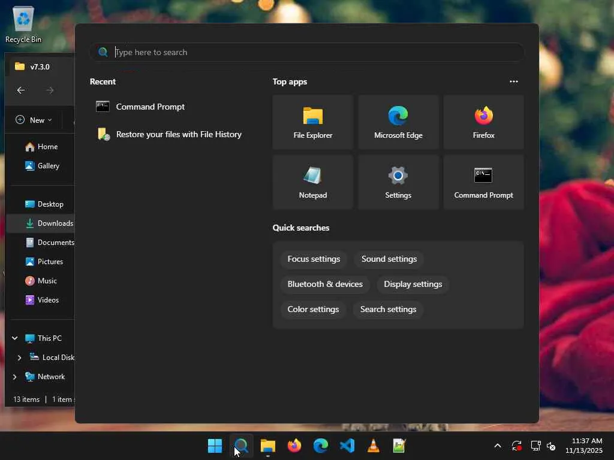The height and width of the screenshot is (460, 614).
Task: Open the Recycle Bin on desktop
Action: click(x=23, y=24)
